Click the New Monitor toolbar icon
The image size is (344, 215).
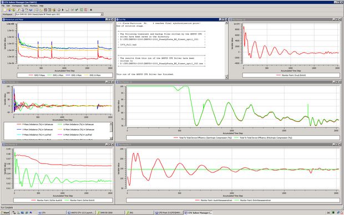41,10
